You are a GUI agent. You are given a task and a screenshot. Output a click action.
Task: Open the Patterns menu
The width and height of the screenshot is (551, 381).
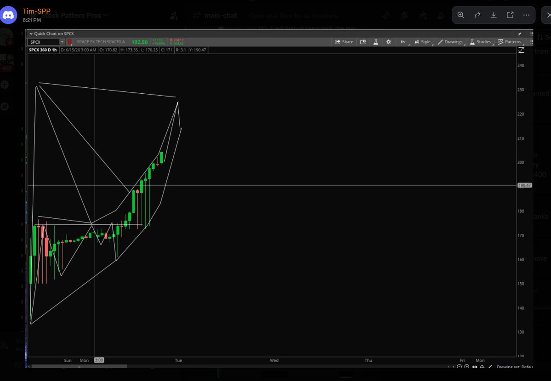click(510, 42)
